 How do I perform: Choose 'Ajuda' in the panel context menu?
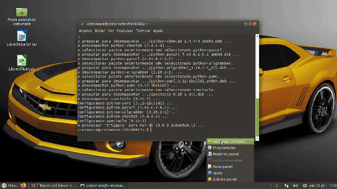click(x=230, y=173)
